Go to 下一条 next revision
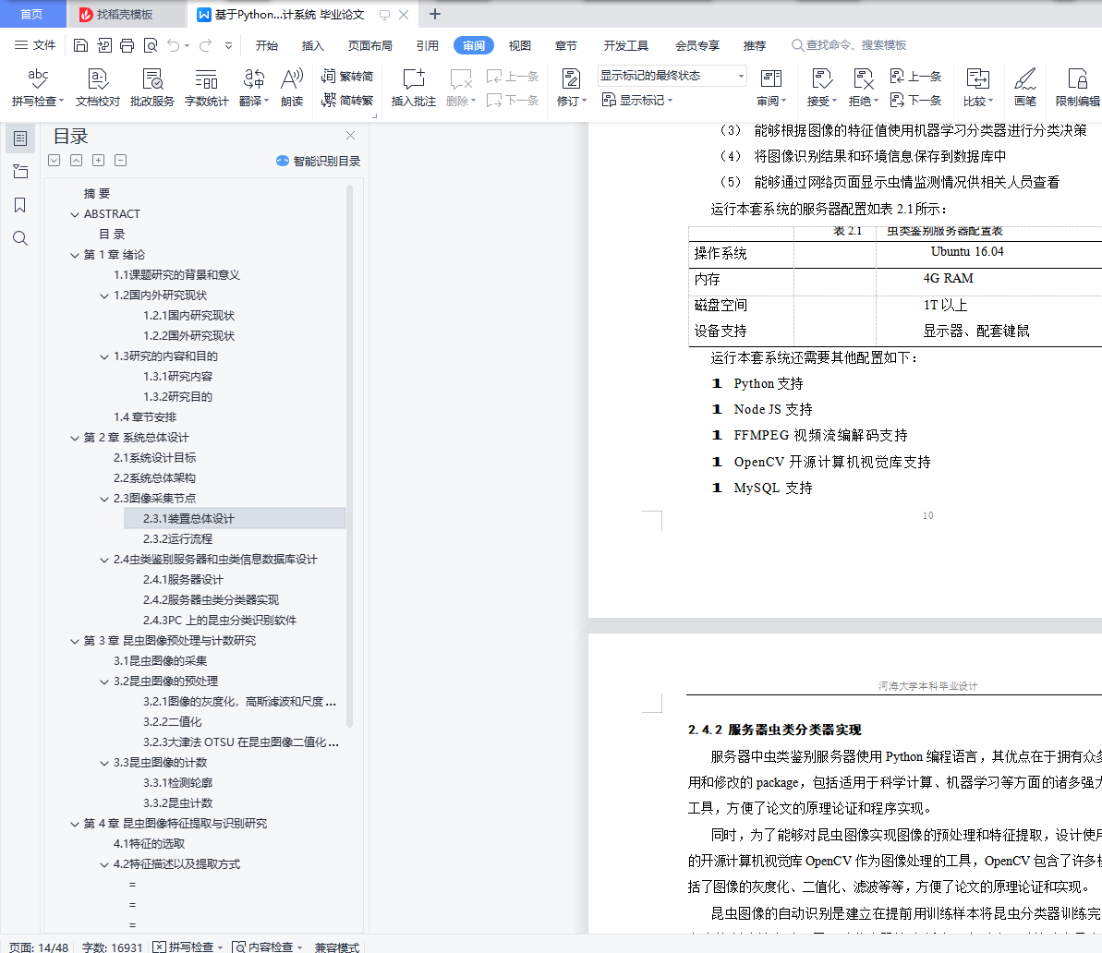1102x953 pixels. 915,101
